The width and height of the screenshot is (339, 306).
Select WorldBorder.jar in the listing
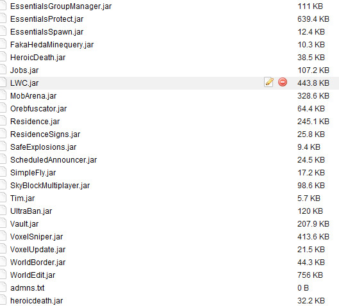tap(38, 262)
